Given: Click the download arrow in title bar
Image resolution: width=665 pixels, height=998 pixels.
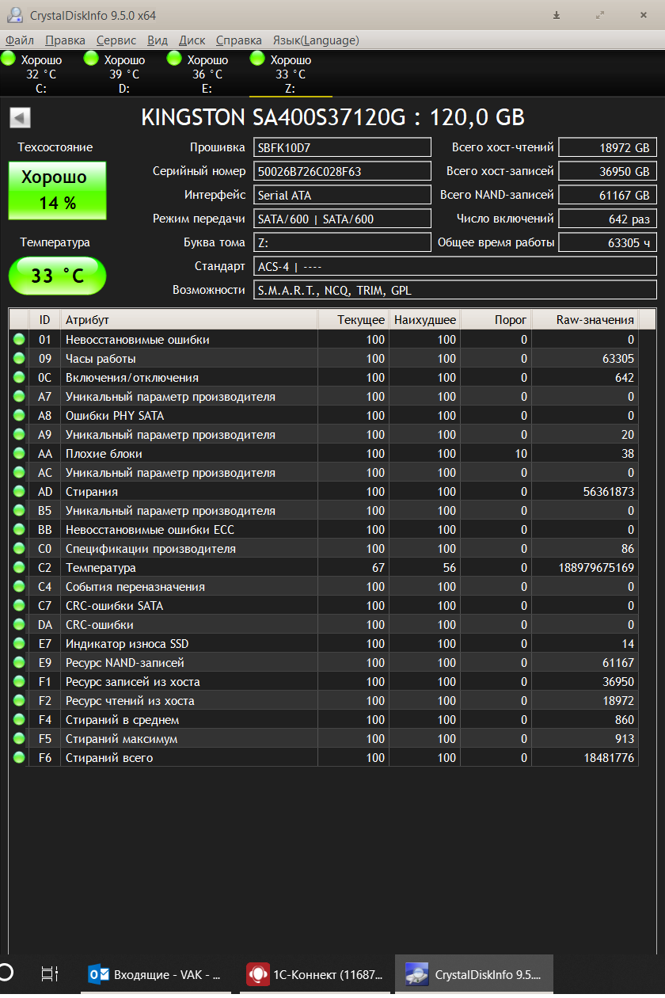Looking at the screenshot, I should coord(557,15).
